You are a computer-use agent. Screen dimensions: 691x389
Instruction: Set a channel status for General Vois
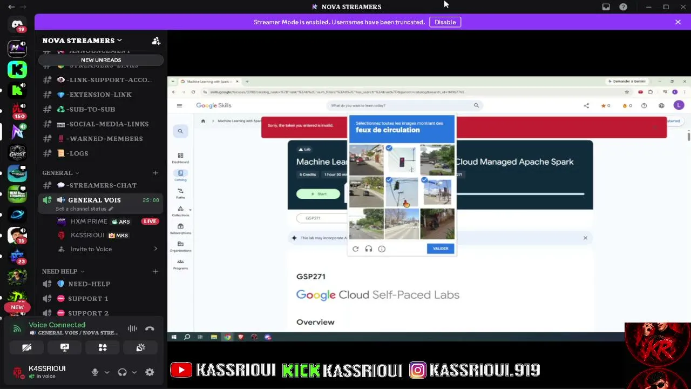coord(84,209)
